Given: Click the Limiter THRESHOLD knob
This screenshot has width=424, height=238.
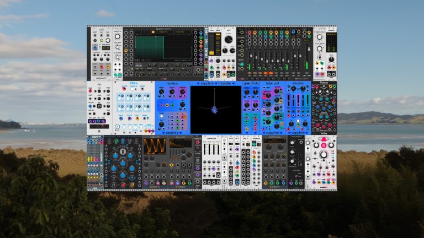Looking at the screenshot, I should pyautogui.click(x=320, y=37).
